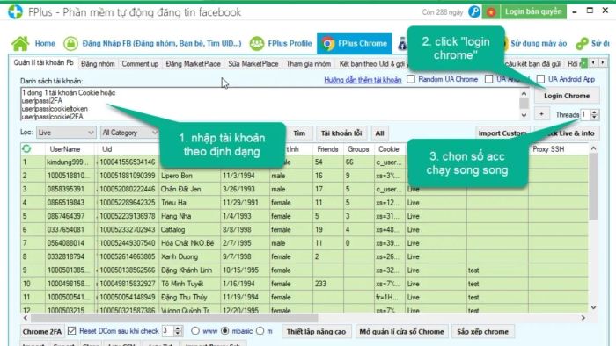616x346 pixels.
Task: Increase the Threads spinner value
Action: [x=594, y=112]
